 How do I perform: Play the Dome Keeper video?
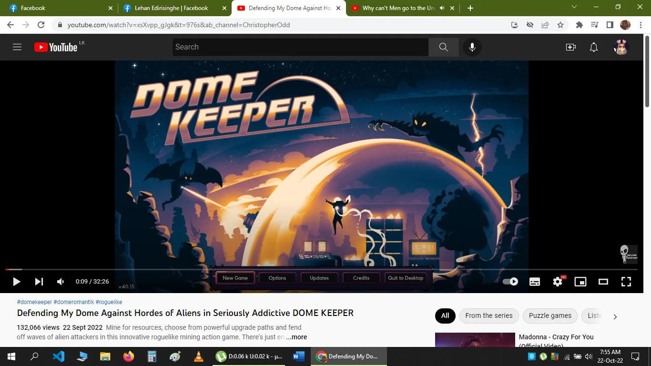[x=17, y=282]
